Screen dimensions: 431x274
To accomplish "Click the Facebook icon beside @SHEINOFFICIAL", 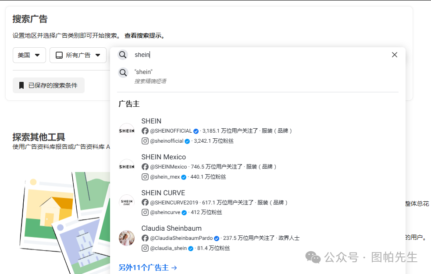I will (145, 131).
